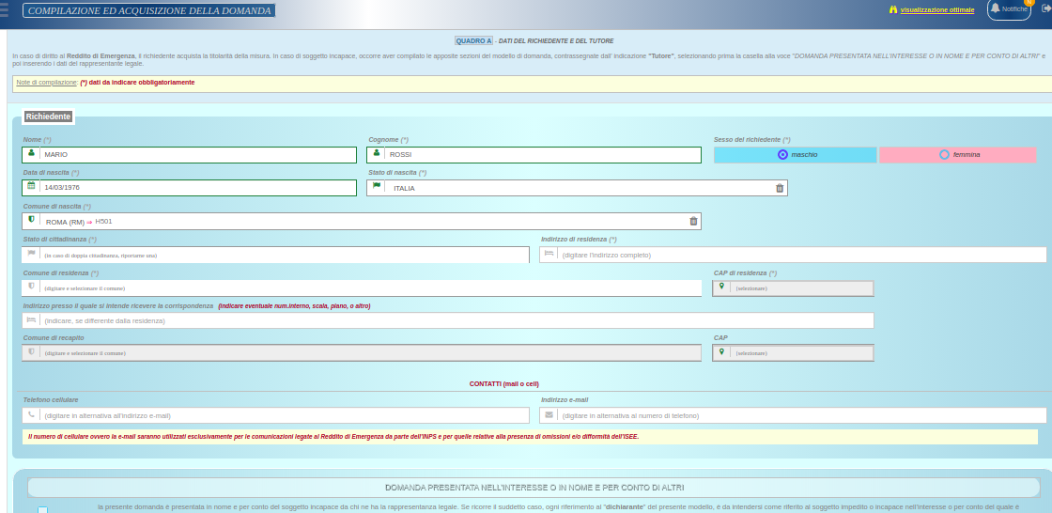
Task: Select the femmina radio option
Action: click(x=944, y=154)
